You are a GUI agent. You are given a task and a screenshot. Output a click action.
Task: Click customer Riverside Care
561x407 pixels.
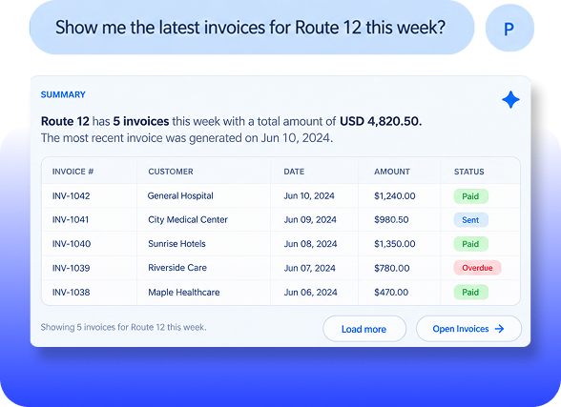pos(177,268)
